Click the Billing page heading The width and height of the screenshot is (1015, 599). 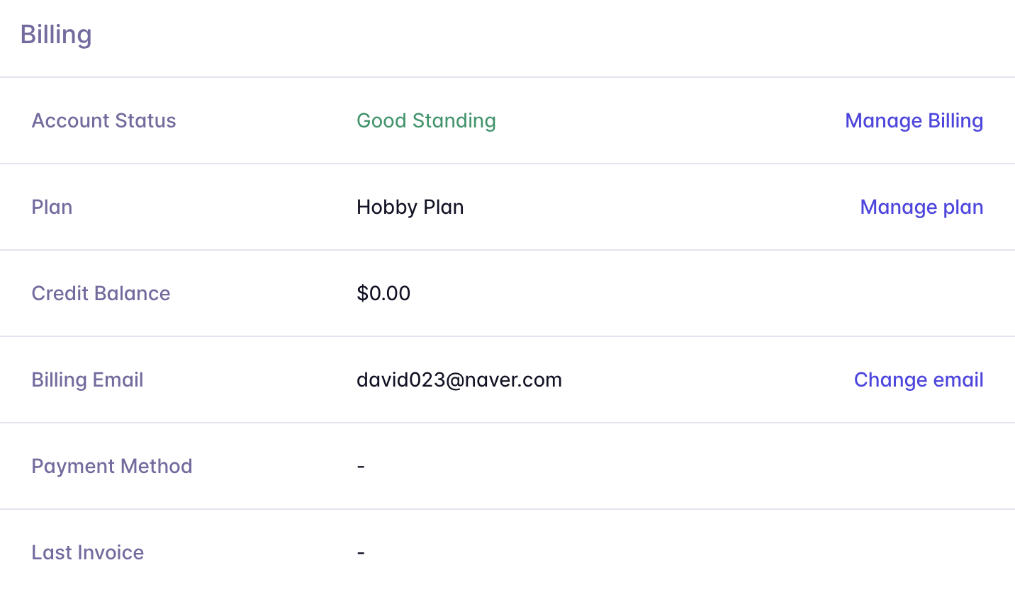[56, 35]
